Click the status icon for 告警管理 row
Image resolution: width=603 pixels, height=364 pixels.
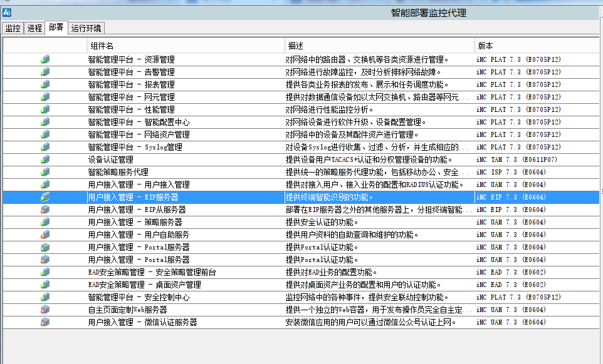[45, 72]
